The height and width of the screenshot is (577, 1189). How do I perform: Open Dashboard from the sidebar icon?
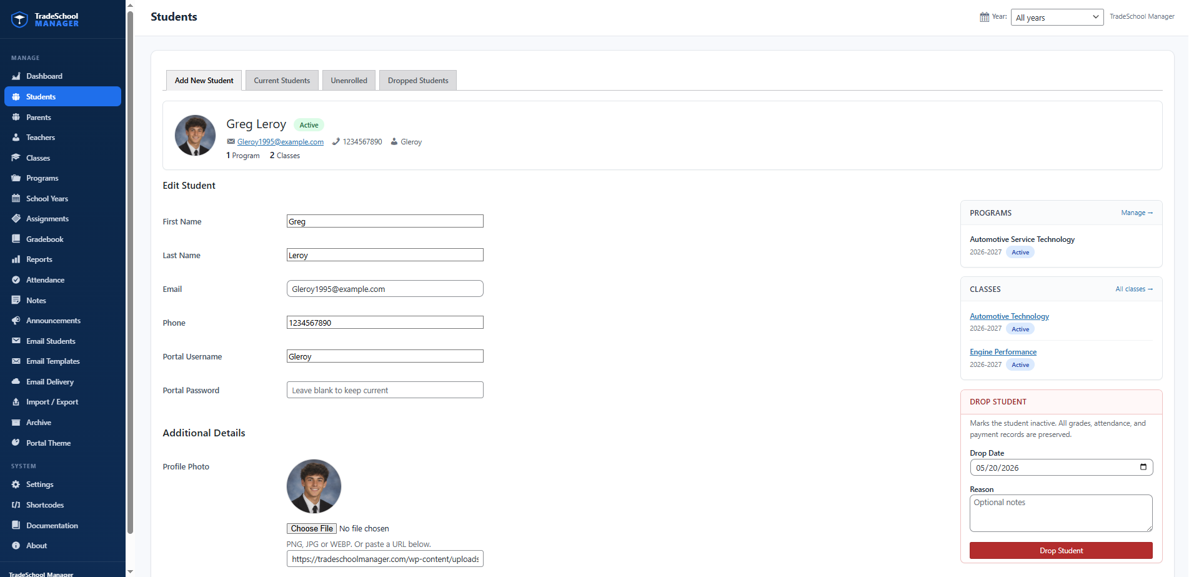point(16,76)
